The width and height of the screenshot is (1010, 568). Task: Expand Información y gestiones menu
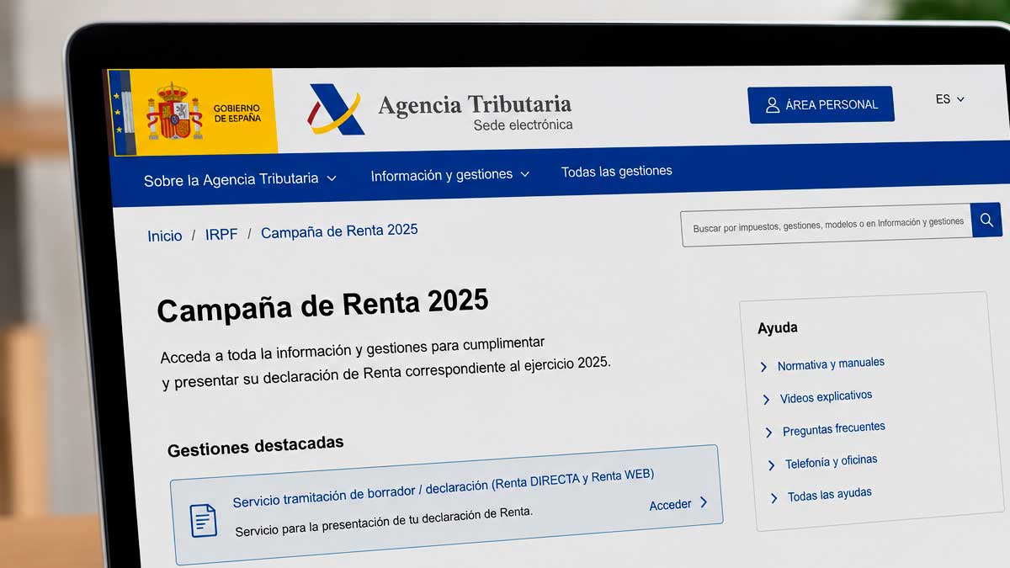point(450,175)
